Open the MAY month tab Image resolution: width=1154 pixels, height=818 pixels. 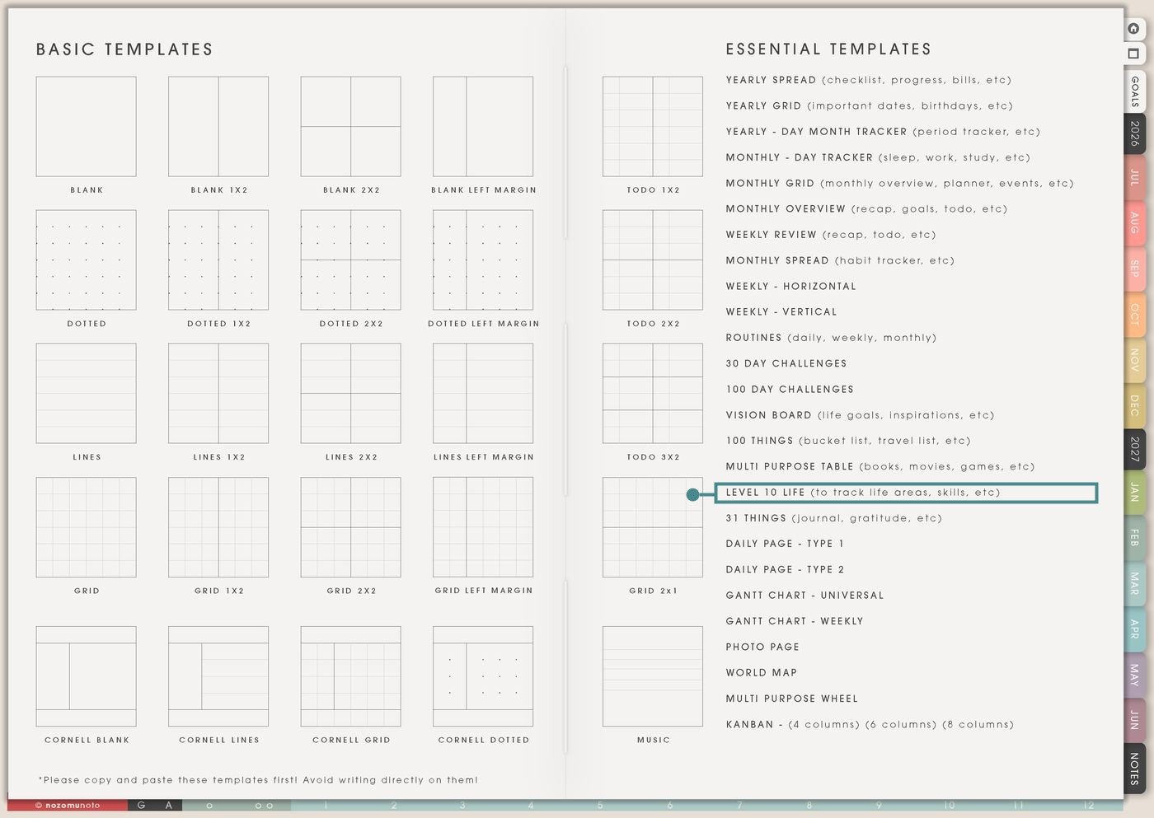click(x=1135, y=675)
